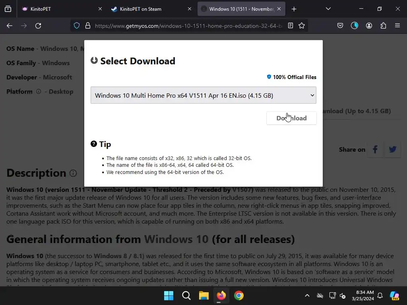Launch Google Chrome from taskbar
This screenshot has height=305, width=407.
pos(239,295)
